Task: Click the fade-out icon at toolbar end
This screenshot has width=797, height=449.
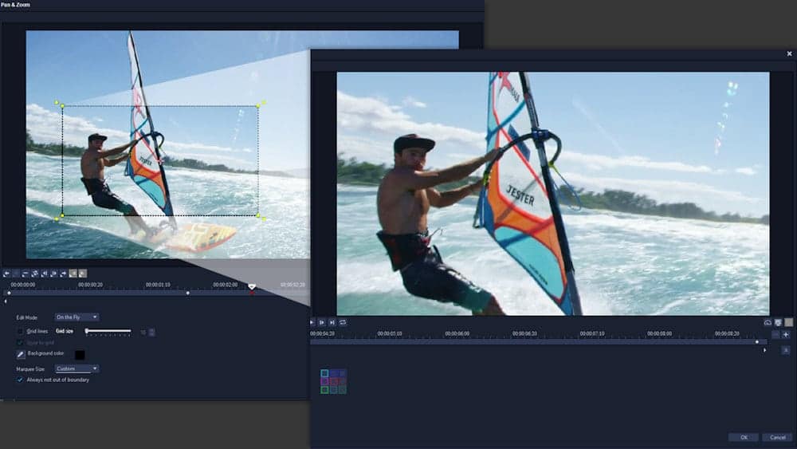Action: tap(83, 274)
